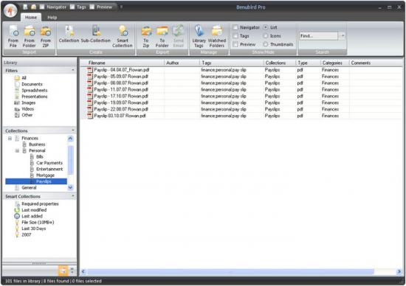The width and height of the screenshot is (406, 286).
Task: Select the Thumbnails view radio button
Action: 266,44
